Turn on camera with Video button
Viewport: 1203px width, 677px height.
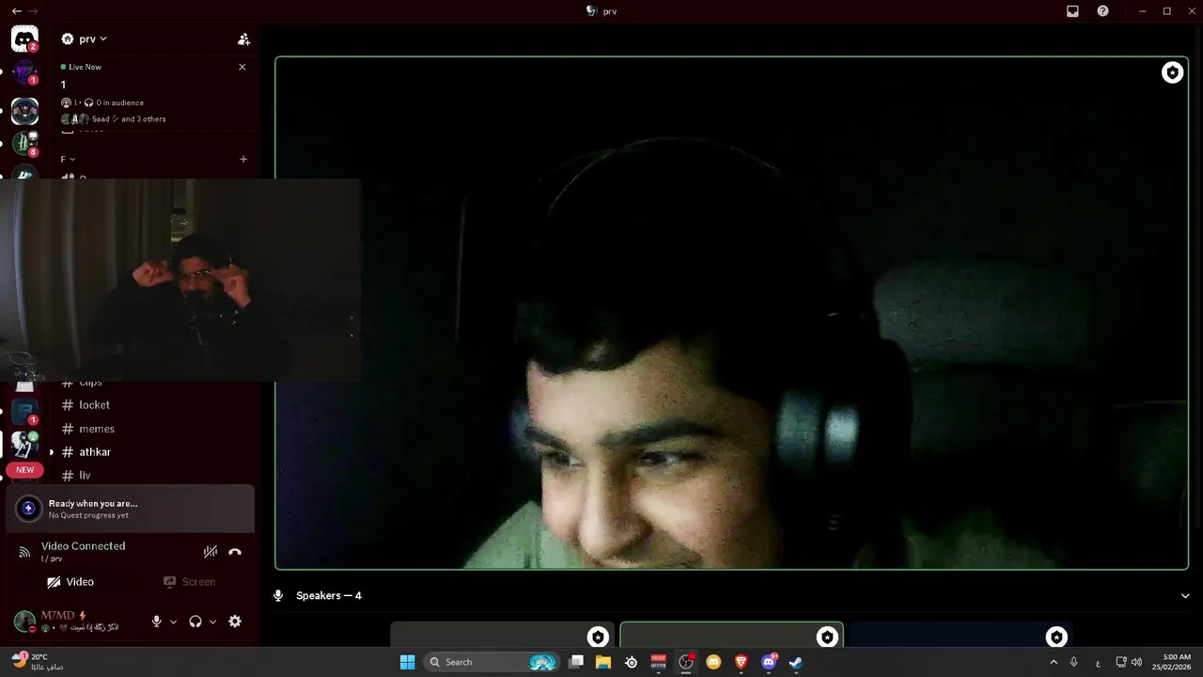pyautogui.click(x=71, y=582)
